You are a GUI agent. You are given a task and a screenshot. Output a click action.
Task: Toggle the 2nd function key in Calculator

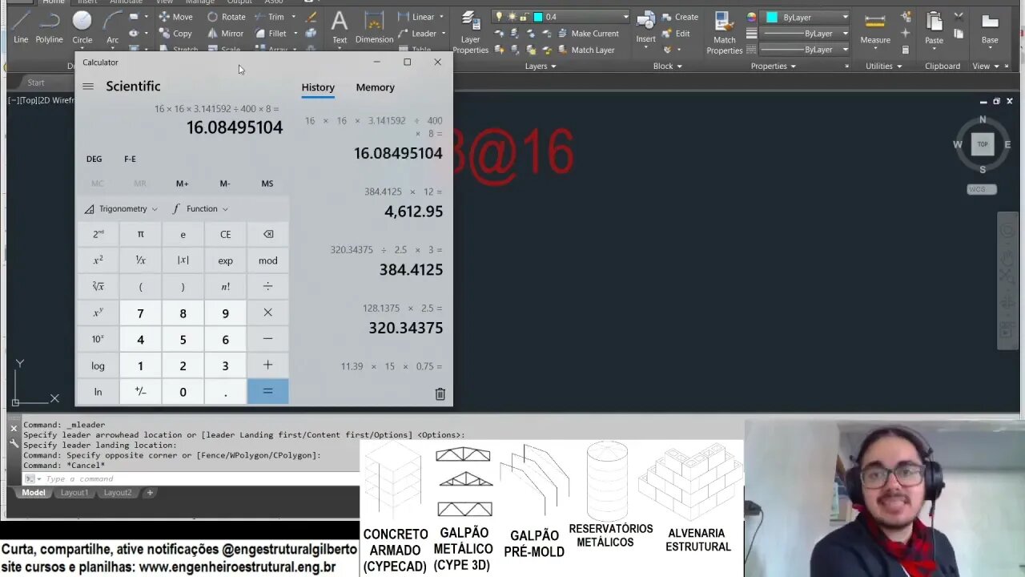pyautogui.click(x=98, y=234)
